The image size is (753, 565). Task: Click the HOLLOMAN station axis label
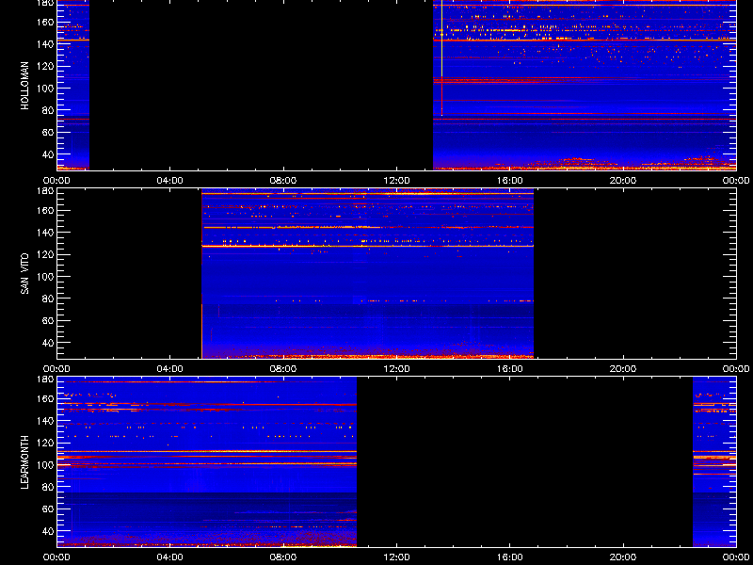pos(25,86)
